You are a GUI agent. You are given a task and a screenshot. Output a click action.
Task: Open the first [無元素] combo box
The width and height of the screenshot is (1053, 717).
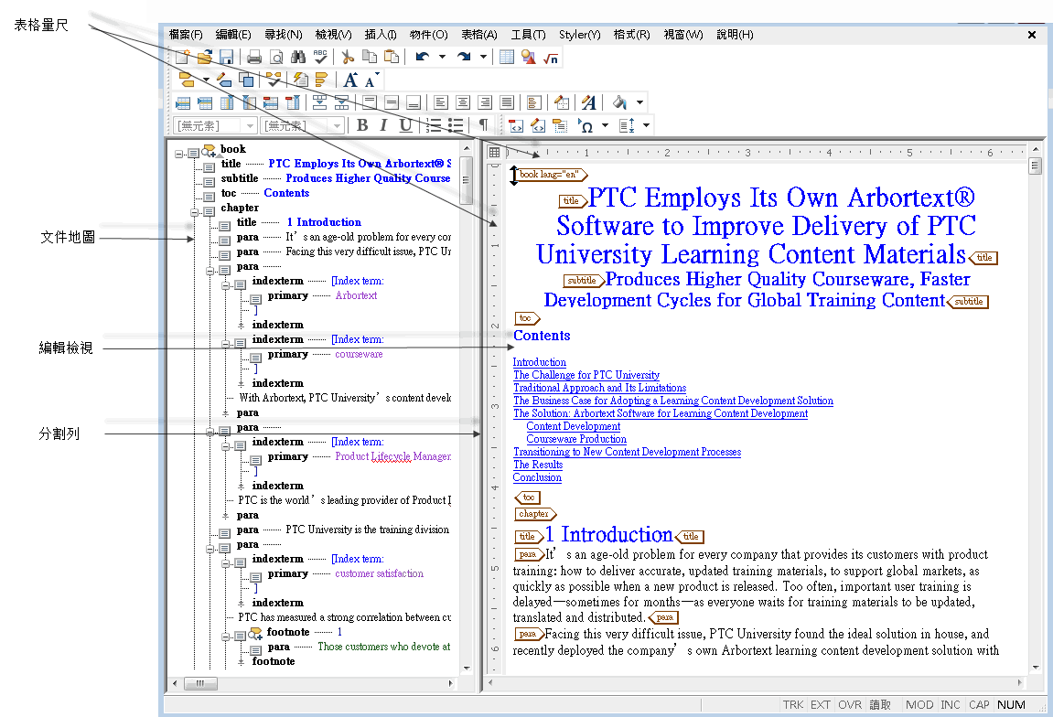[215, 125]
